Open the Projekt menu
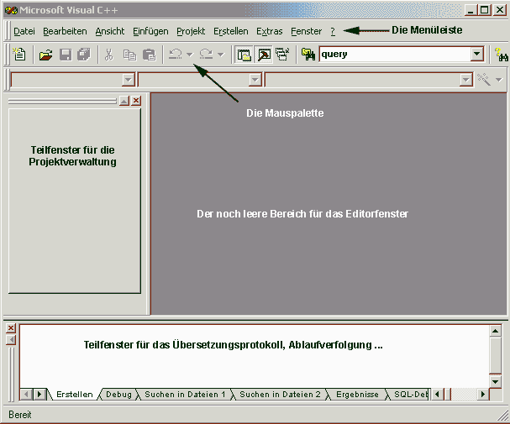510x424 pixels. coord(191,31)
